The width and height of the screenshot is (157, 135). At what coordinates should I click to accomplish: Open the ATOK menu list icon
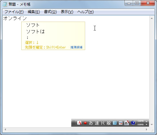coord(115,123)
